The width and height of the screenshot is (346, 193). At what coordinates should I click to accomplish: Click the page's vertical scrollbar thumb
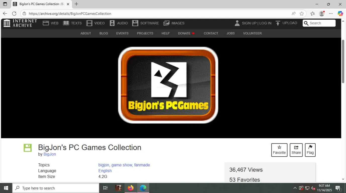[343, 61]
